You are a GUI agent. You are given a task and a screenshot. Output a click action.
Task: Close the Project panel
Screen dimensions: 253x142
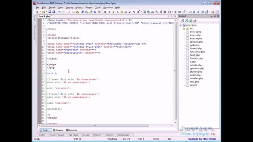pyautogui.click(x=218, y=16)
